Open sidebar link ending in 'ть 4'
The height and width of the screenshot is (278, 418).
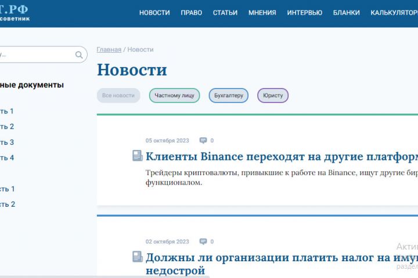pyautogui.click(x=7, y=158)
